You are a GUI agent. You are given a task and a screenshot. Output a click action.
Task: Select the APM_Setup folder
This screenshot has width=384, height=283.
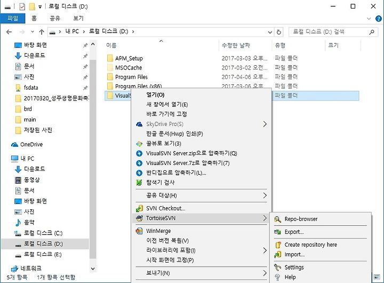[129, 58]
